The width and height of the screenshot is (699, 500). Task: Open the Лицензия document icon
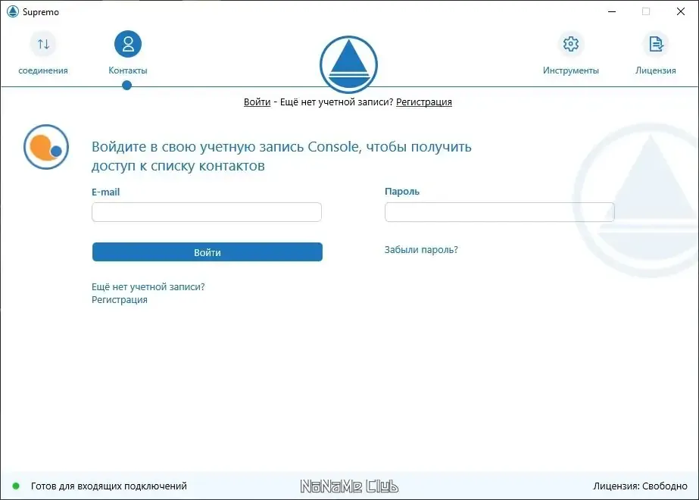pos(656,44)
